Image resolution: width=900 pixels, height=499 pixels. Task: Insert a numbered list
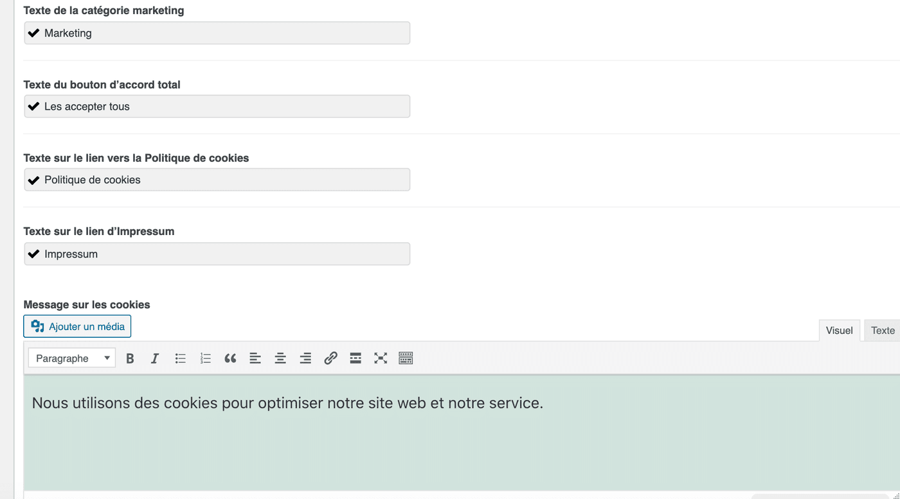(206, 358)
